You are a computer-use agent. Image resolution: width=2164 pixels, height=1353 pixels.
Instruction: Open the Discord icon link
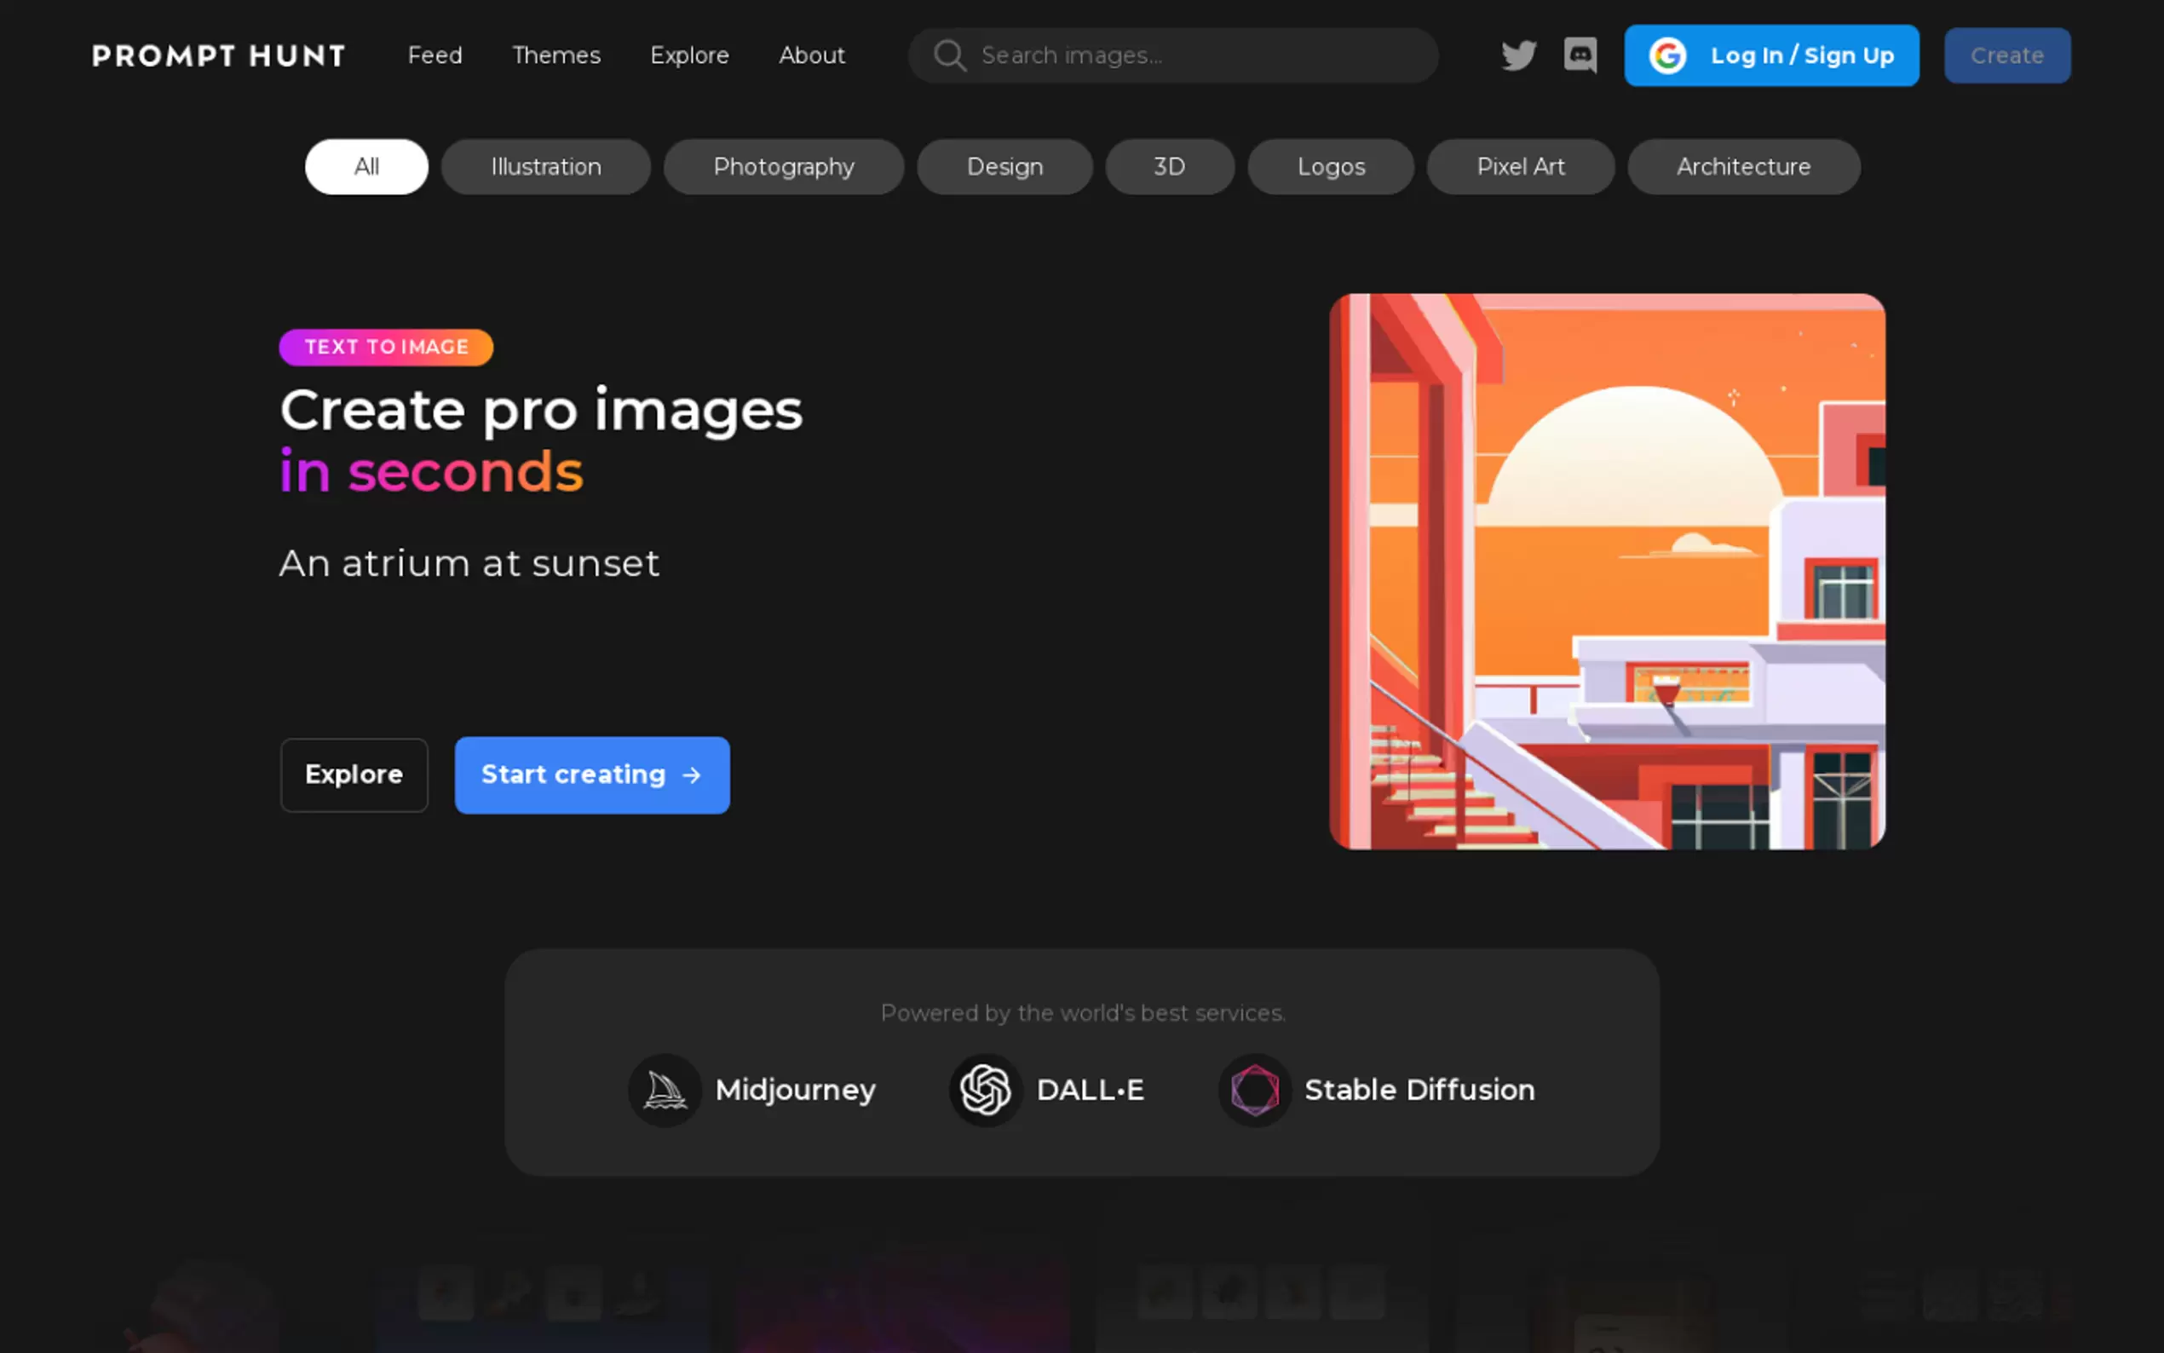click(x=1580, y=55)
